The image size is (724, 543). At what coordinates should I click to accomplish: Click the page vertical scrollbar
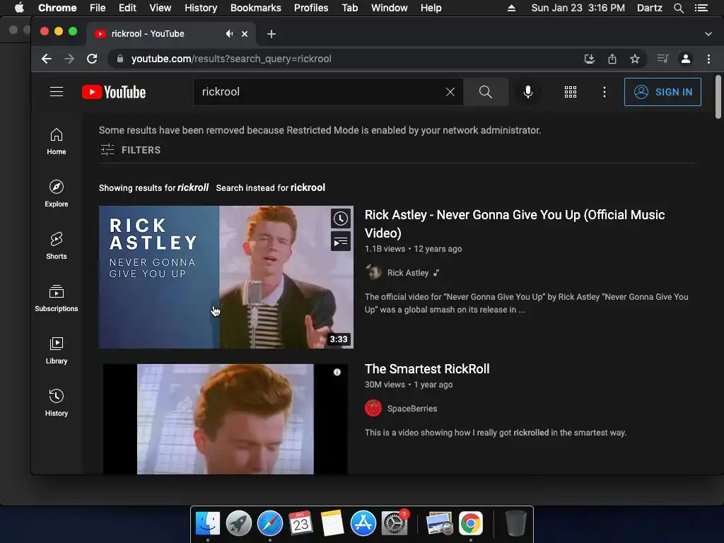[x=718, y=97]
